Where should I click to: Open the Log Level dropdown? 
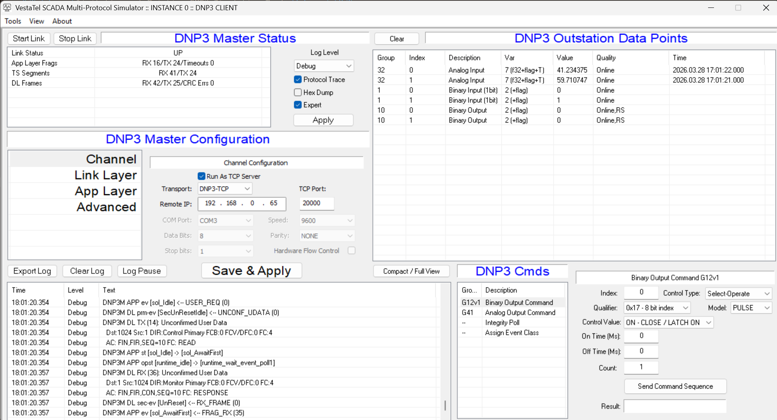324,66
